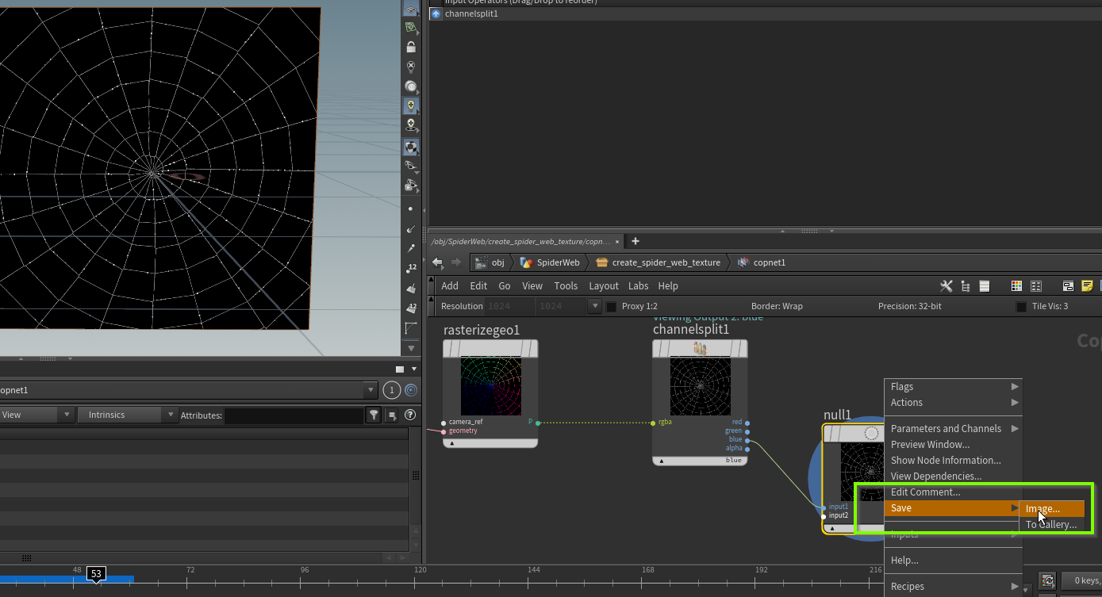Open the Add menu in network editor

coord(450,286)
